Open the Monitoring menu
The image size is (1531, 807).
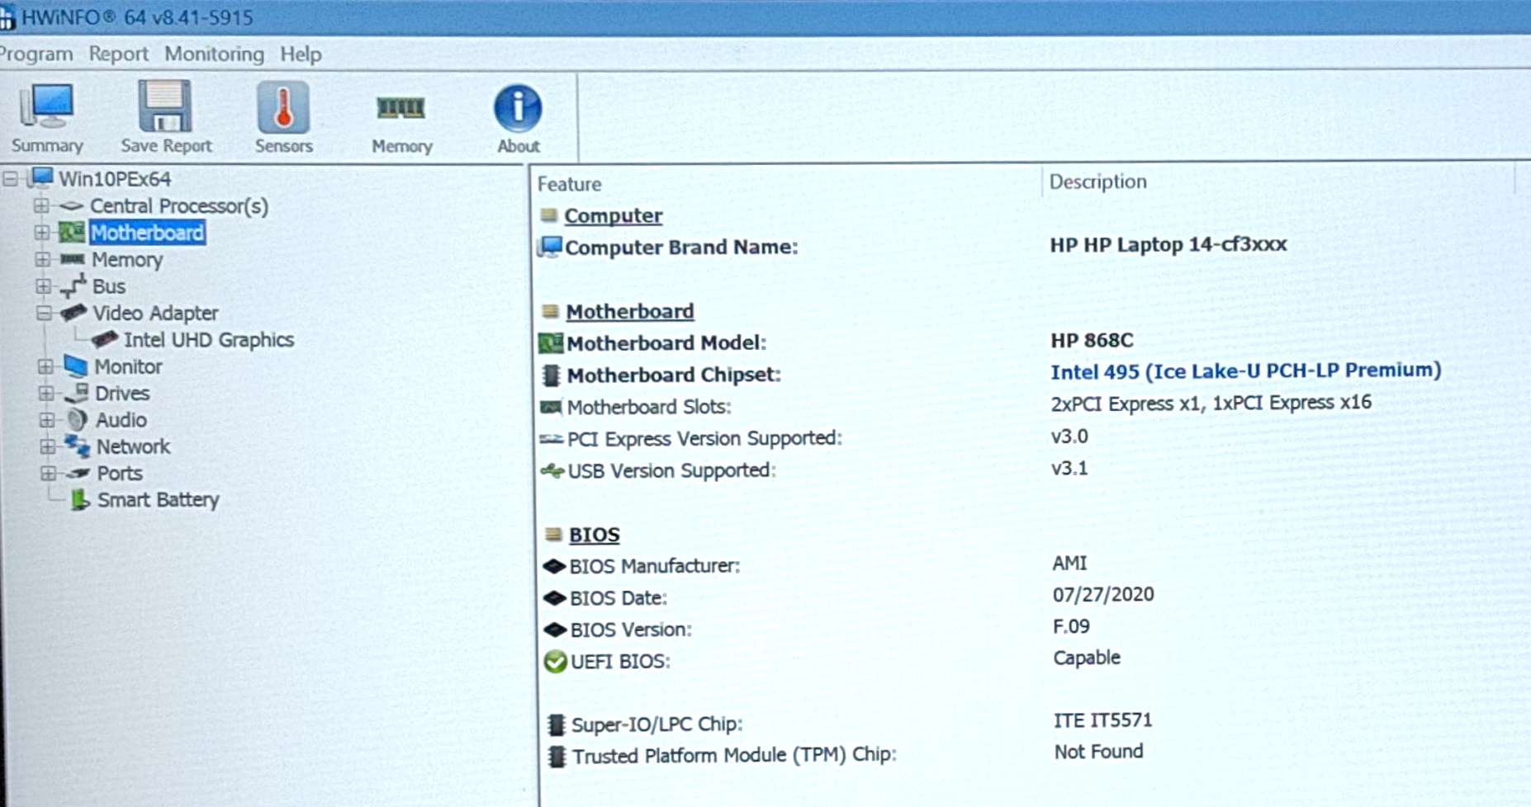coord(215,54)
